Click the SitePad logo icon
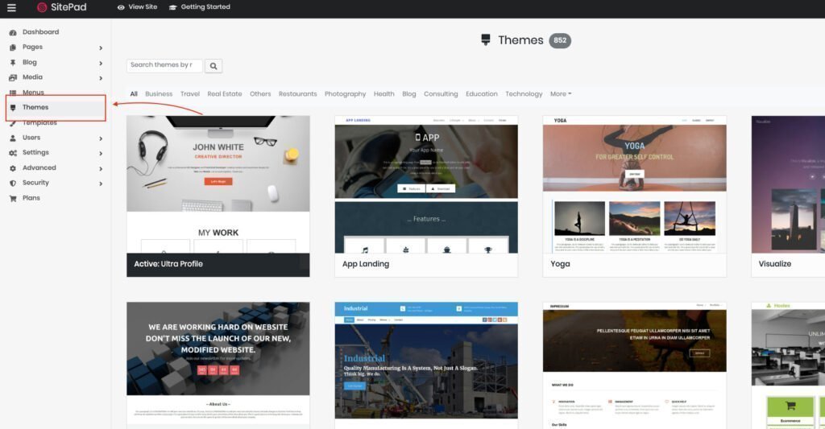This screenshot has height=429, width=825. pos(42,7)
